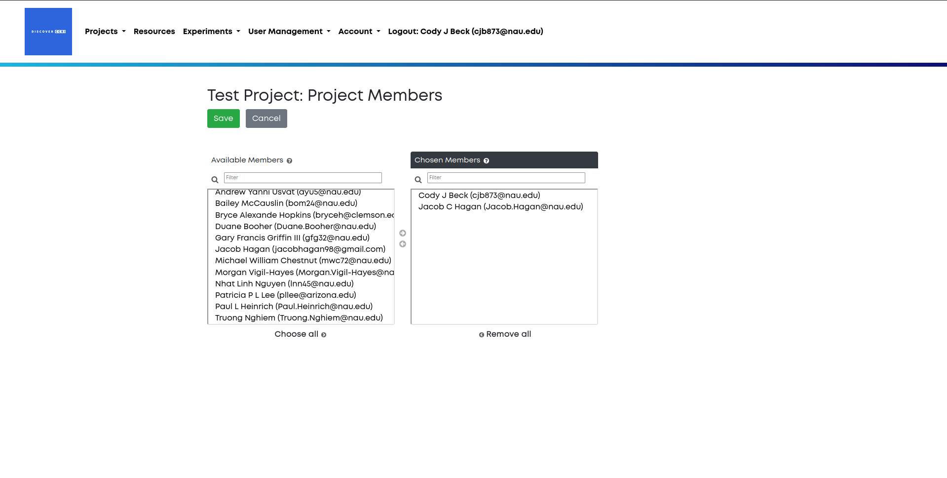Focus the Chosen Members filter field
This screenshot has height=478, width=947.
(506, 178)
